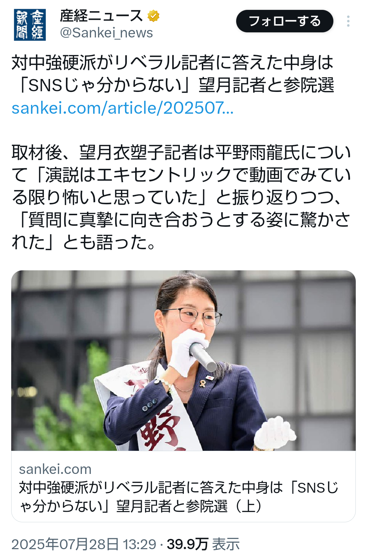Click the 2025年07月28日 date stamp
This screenshot has height=557, width=367.
[x=65, y=544]
